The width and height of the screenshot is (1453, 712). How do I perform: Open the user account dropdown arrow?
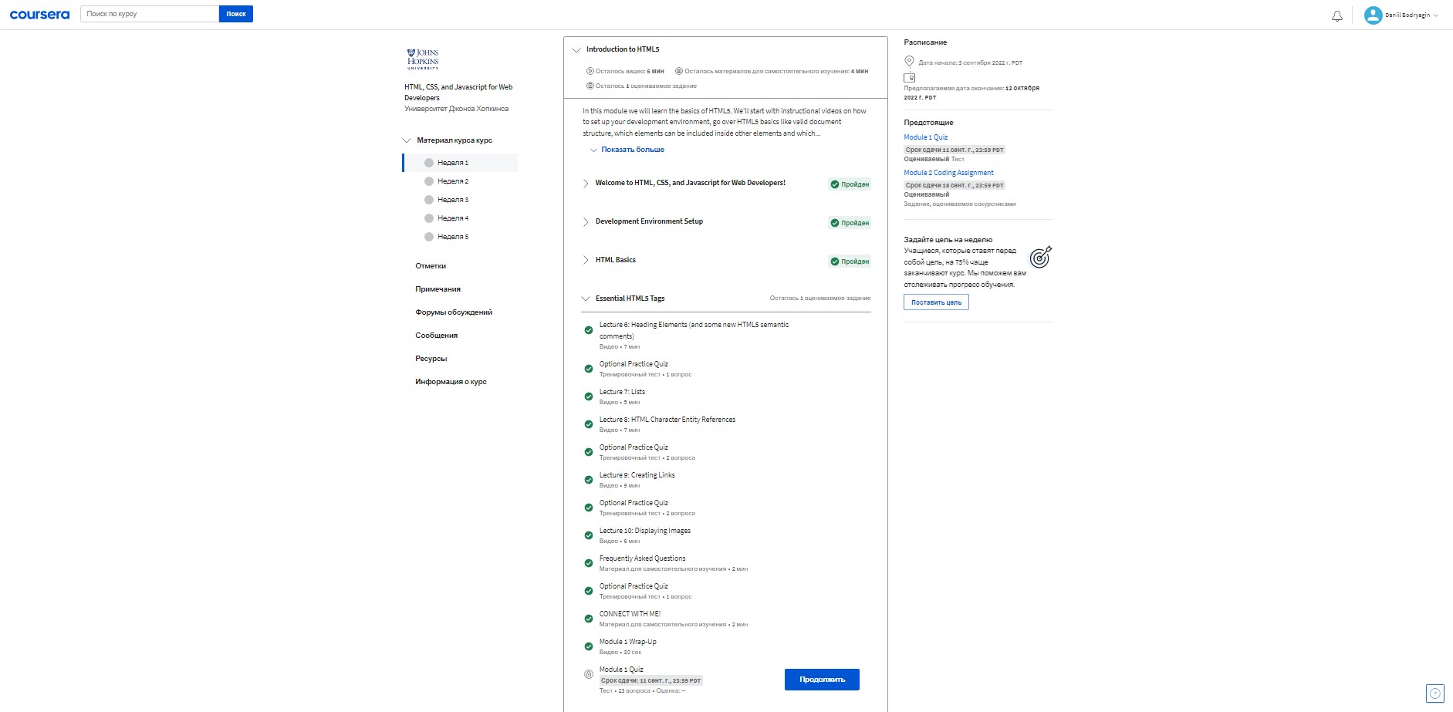coord(1435,15)
